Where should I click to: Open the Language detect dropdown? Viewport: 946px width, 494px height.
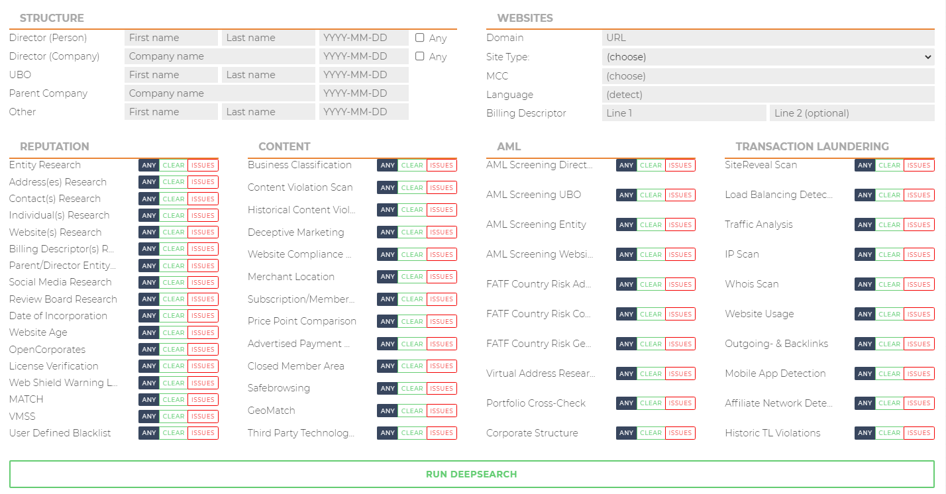[x=768, y=94]
